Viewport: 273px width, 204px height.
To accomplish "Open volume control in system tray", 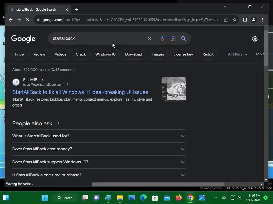I will pyautogui.click(x=239, y=198).
